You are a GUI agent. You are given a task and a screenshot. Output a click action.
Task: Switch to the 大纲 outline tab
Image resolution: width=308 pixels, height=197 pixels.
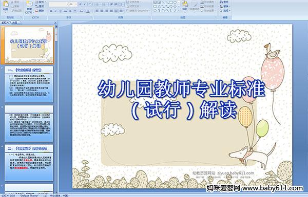(x=14, y=23)
